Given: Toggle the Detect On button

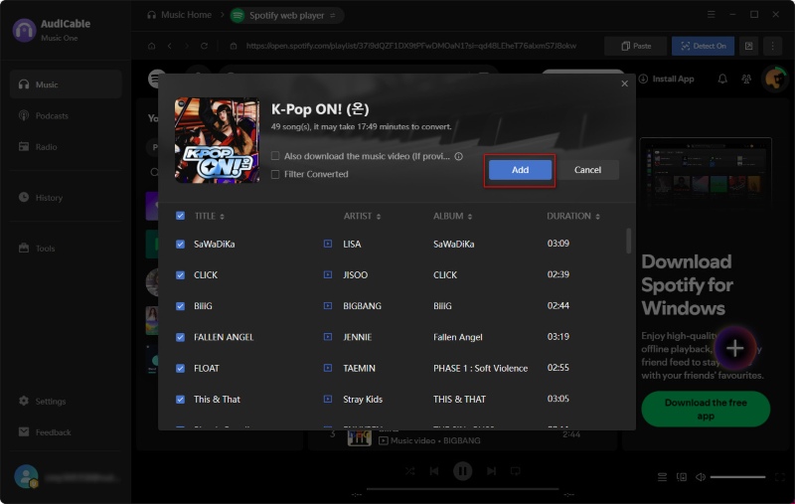Looking at the screenshot, I should point(703,46).
